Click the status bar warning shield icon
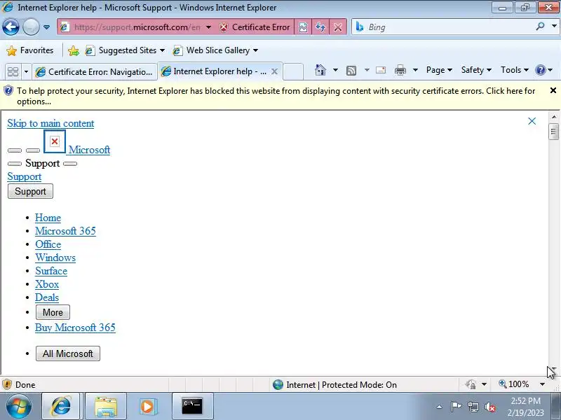 click(x=7, y=384)
